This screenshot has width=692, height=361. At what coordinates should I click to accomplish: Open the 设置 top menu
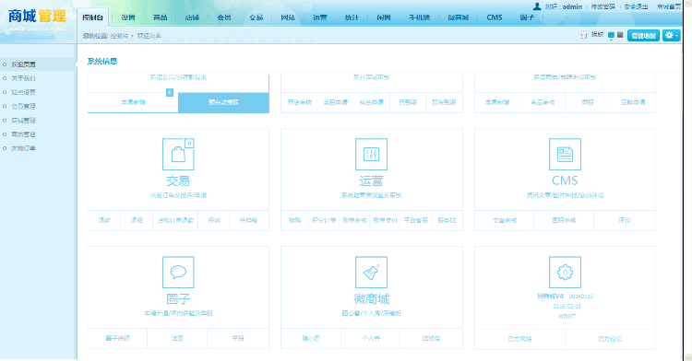point(128,17)
